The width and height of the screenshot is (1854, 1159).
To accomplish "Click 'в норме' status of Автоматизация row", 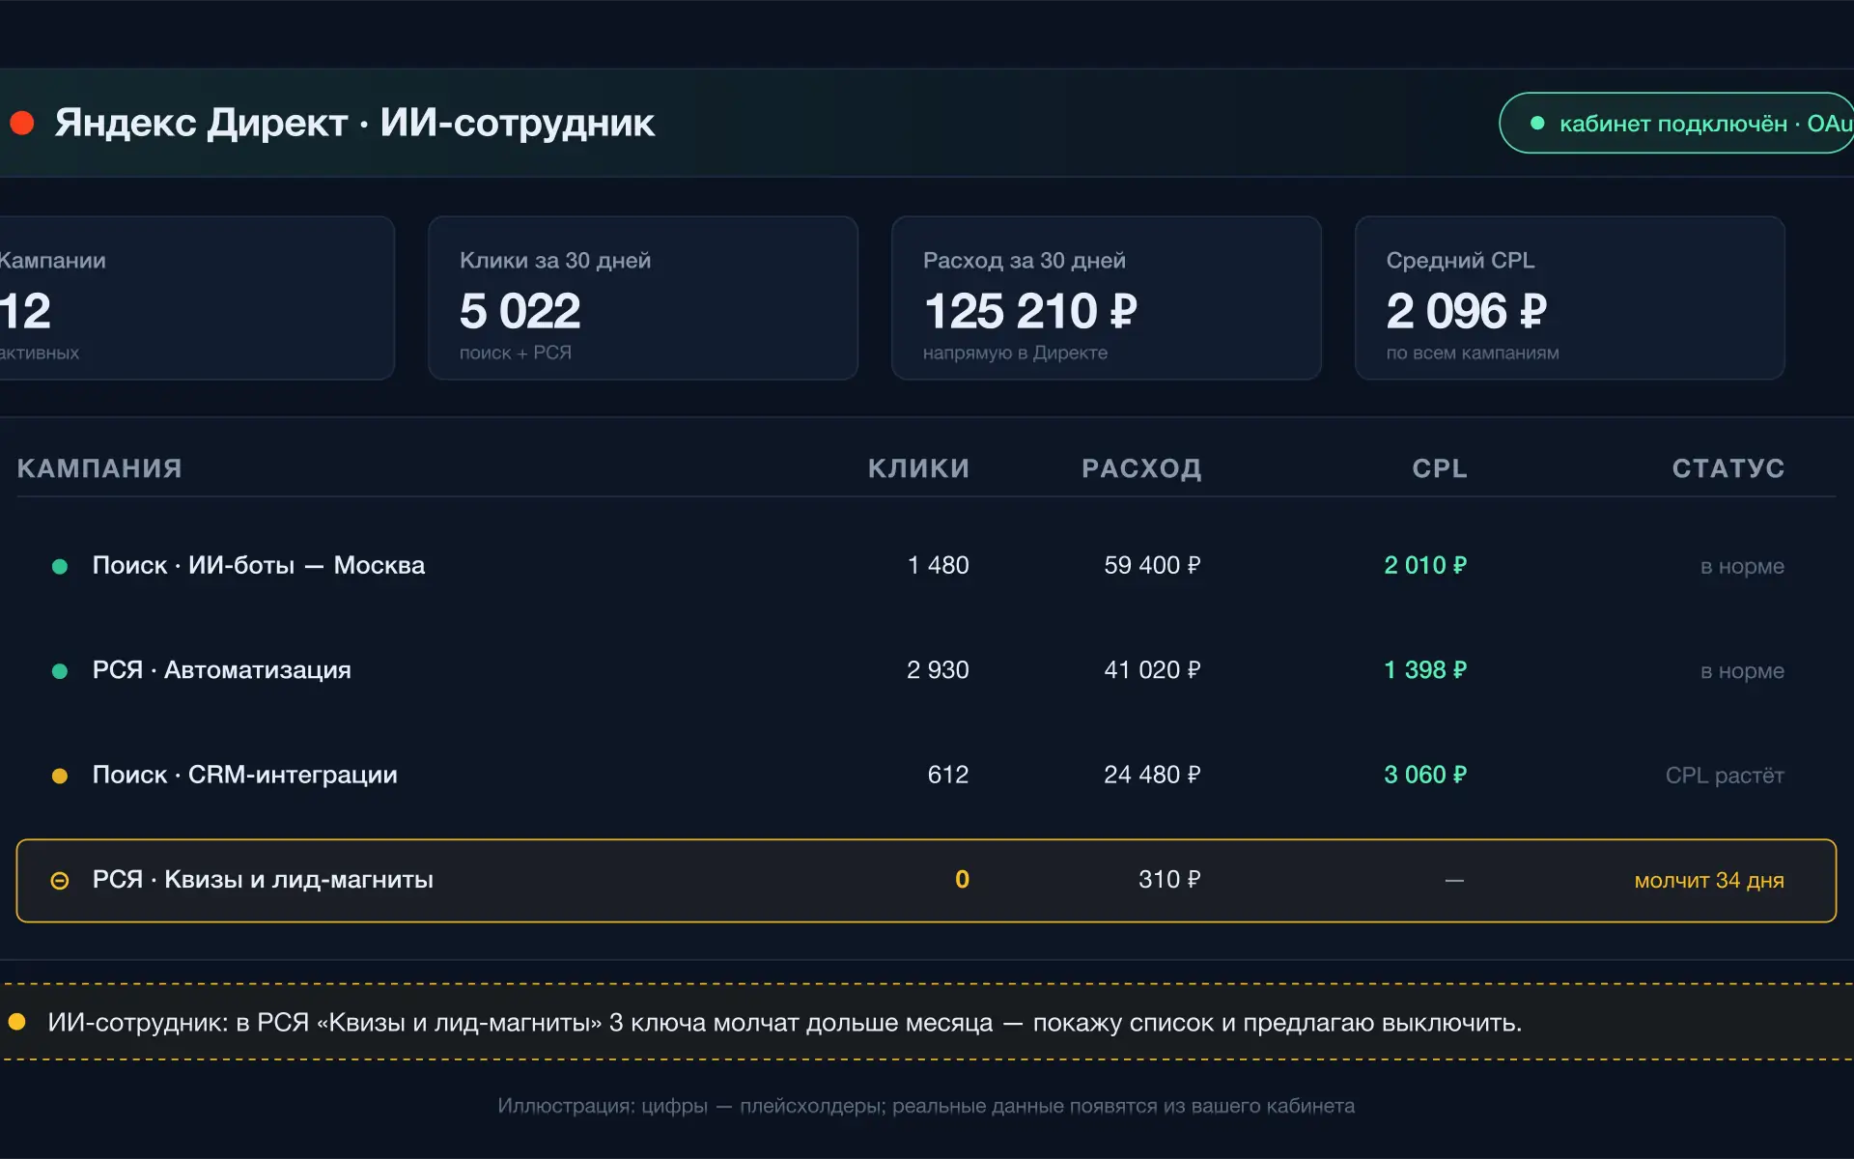I will pos(1742,670).
